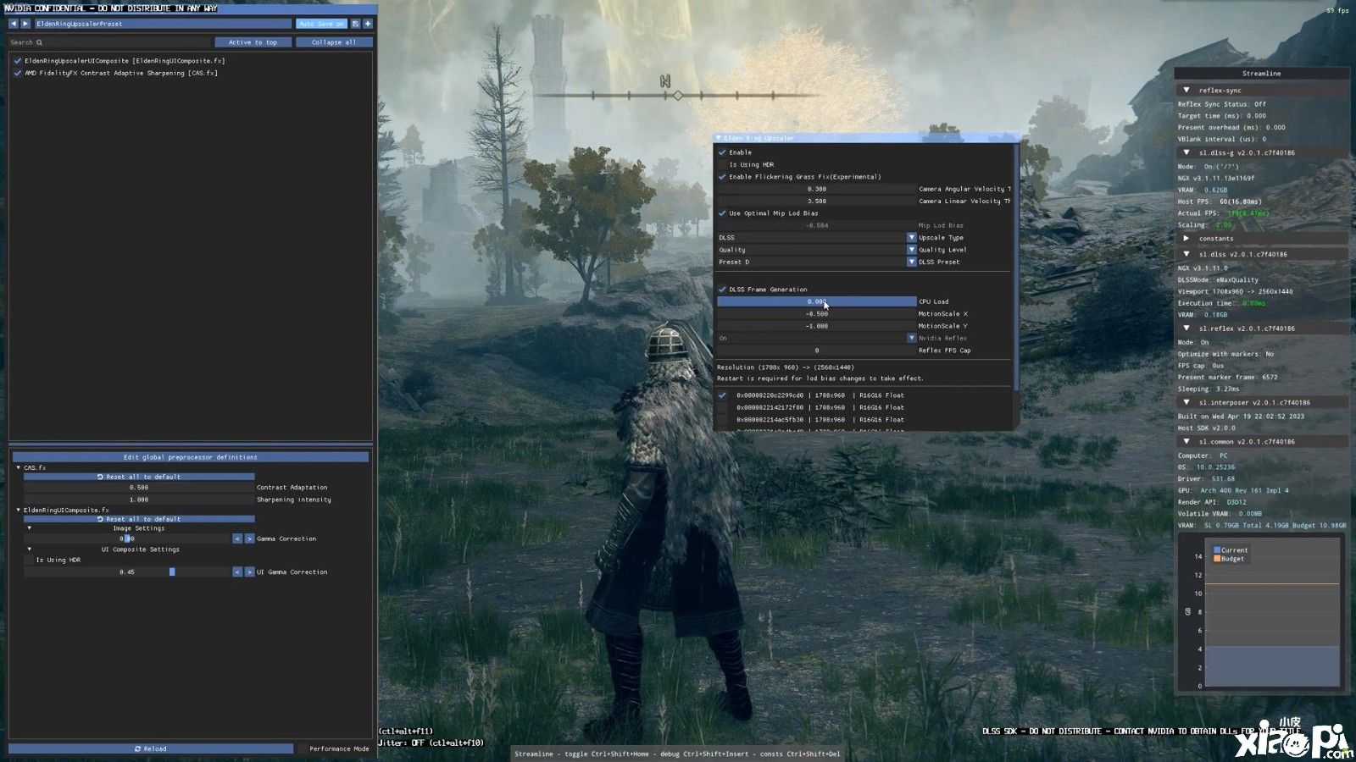Click the Collapse all button
Image resolution: width=1356 pixels, height=762 pixels.
(333, 42)
